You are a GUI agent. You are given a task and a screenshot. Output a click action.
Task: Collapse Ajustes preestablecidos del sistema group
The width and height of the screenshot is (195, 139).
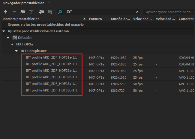point(4,31)
